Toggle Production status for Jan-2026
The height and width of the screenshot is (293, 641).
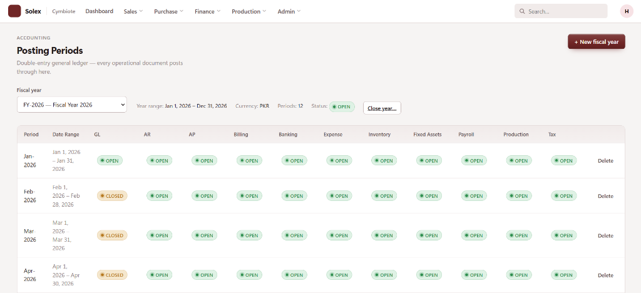tap(519, 161)
